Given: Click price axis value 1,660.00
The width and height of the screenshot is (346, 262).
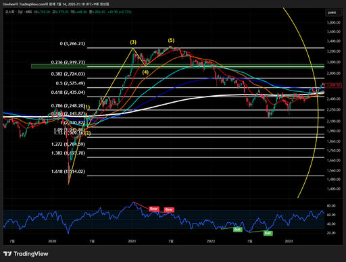Looking at the screenshot, I should click(x=334, y=161).
